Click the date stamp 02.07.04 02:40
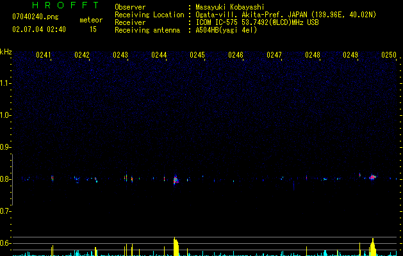The height and width of the screenshot is (256, 403). click(x=39, y=29)
